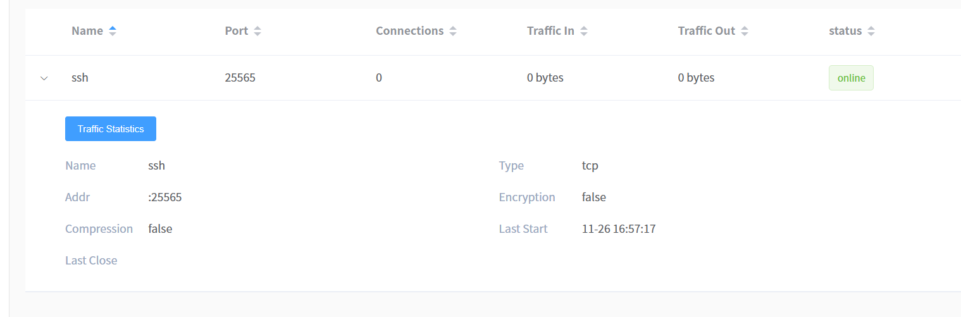961x317 pixels.
Task: Click the Traffic Out column header text
Action: coord(706,31)
